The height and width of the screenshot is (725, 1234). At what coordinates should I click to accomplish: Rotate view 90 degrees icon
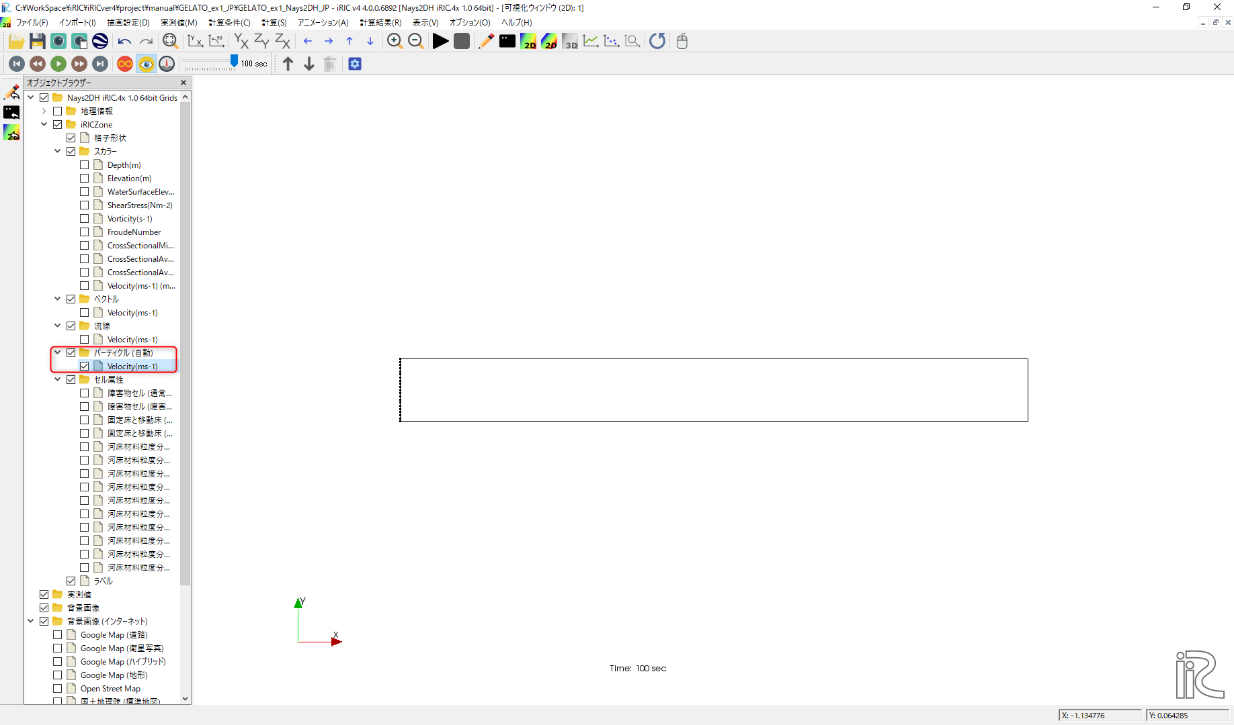pyautogui.click(x=216, y=42)
